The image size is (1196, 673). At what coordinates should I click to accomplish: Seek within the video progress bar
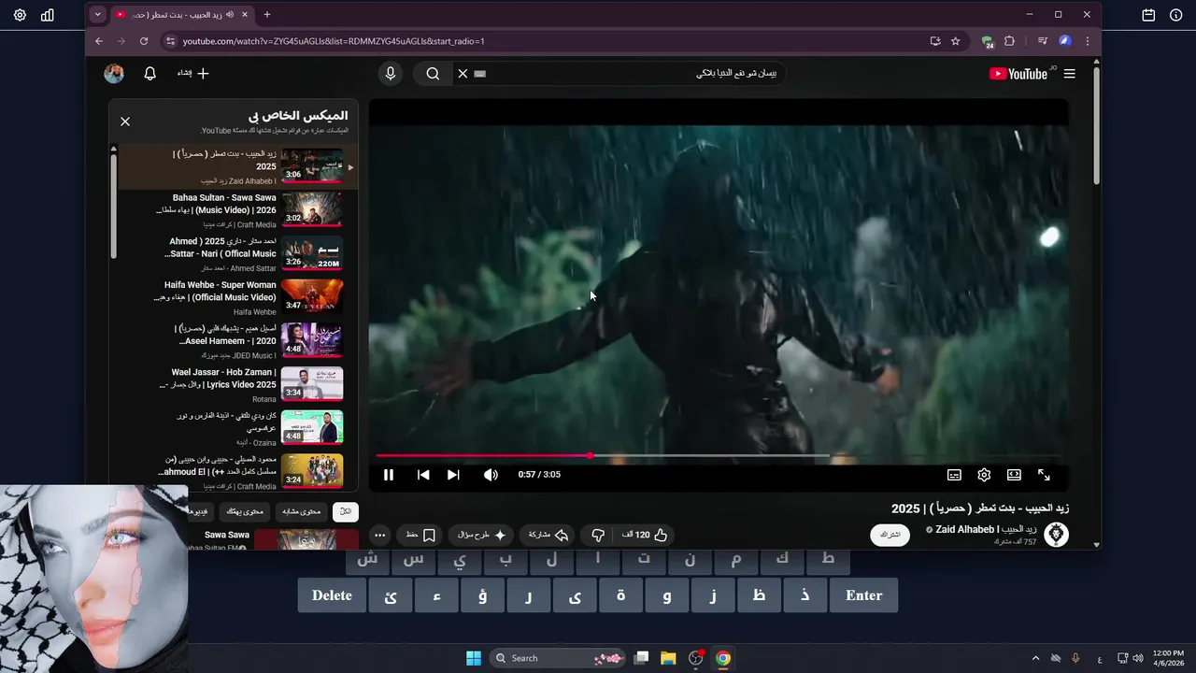point(718,456)
